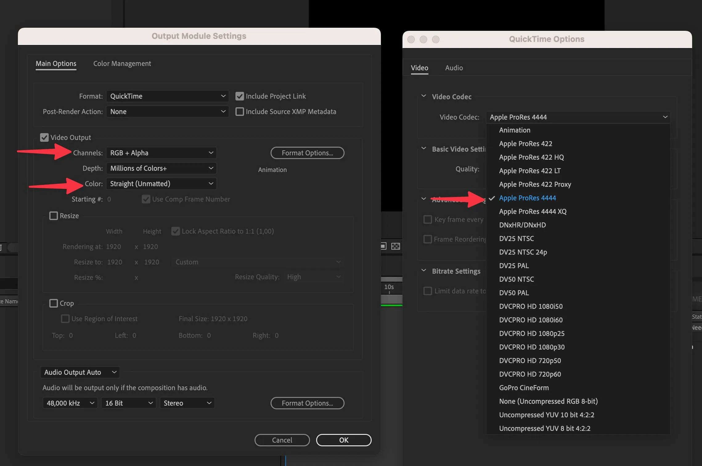
Task: Disable the Video Output checkbox
Action: pos(44,137)
